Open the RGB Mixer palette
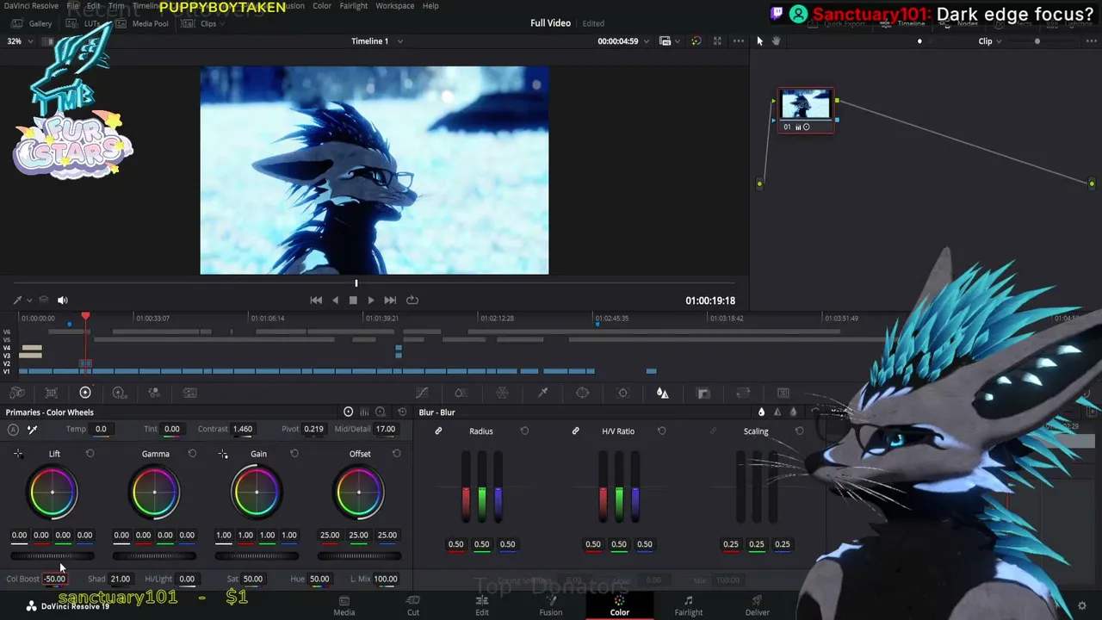The image size is (1102, 620). click(x=154, y=393)
